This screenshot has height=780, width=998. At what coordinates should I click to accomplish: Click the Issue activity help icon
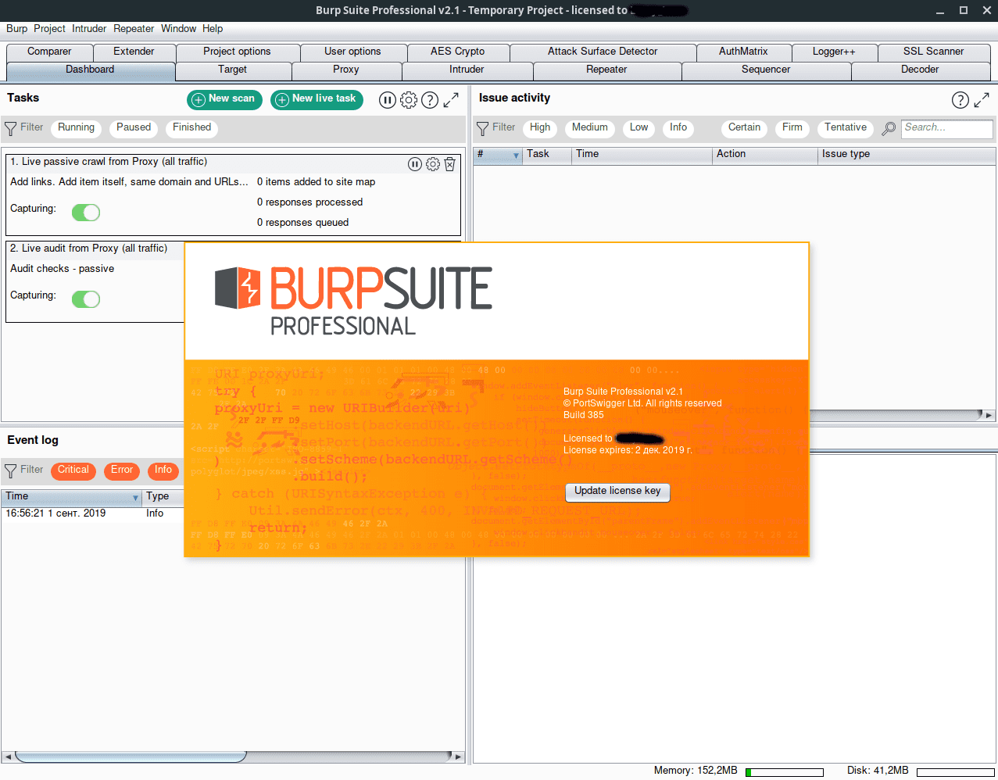pos(960,100)
